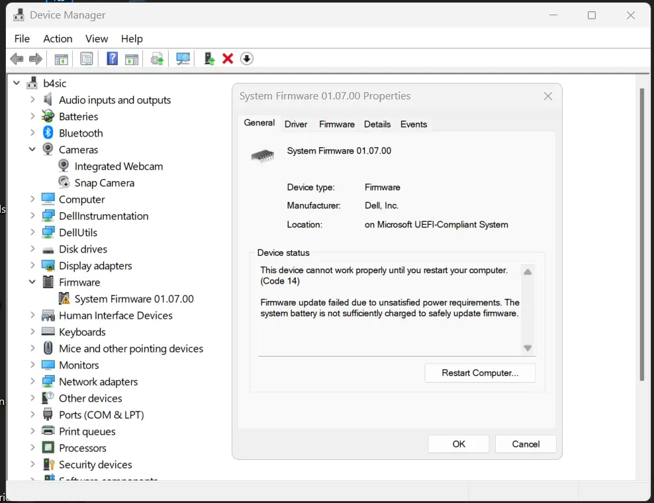
Task: Click the Disk drives category icon
Action: click(x=48, y=250)
